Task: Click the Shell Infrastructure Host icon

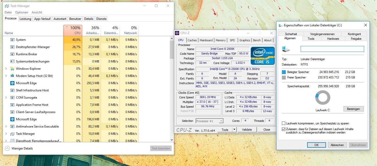Action: (x=12, y=90)
